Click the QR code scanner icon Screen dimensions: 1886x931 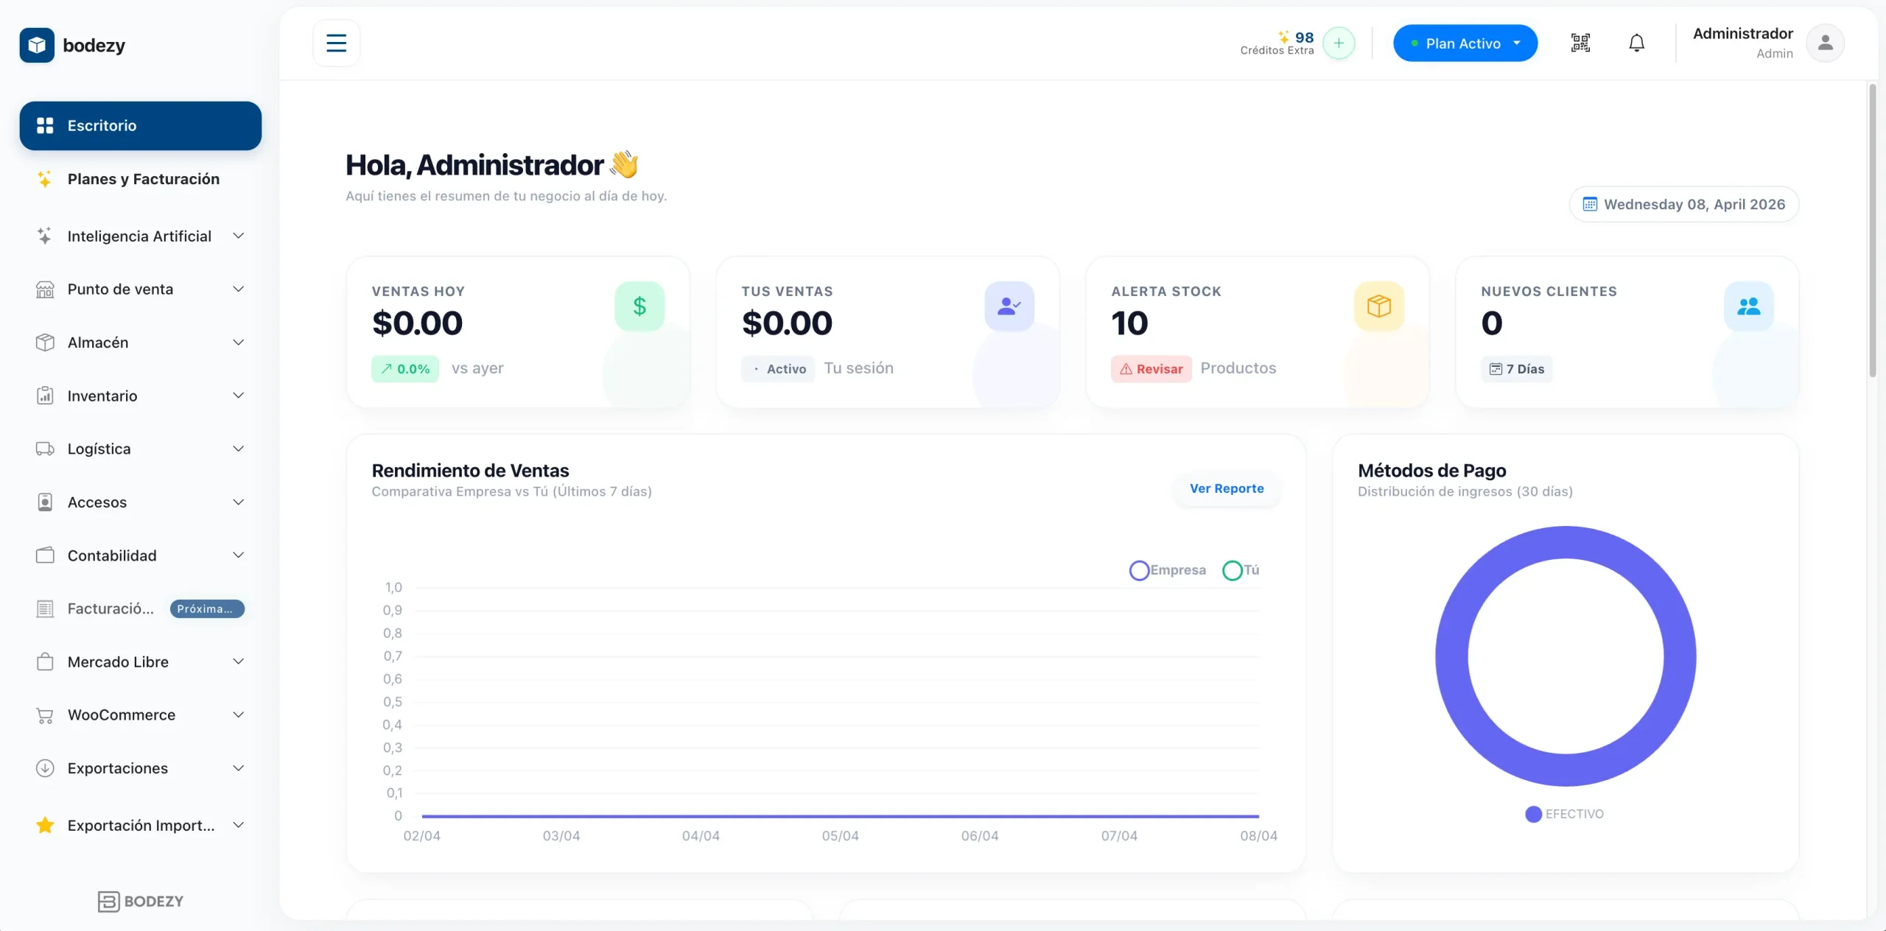coord(1579,43)
